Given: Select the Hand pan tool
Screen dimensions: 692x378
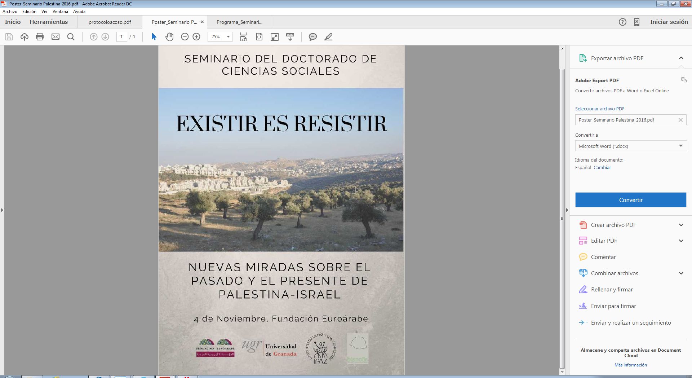Looking at the screenshot, I should (169, 37).
